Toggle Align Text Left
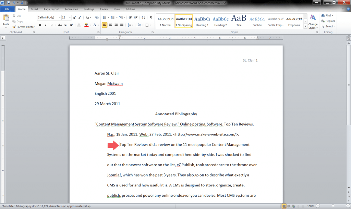Viewport: 351px width, 209px height. pos(105,25)
